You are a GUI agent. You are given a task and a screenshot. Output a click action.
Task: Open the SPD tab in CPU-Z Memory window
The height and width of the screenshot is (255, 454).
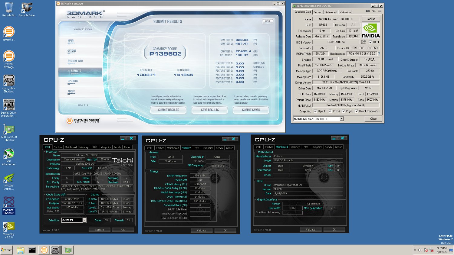pos(197,148)
